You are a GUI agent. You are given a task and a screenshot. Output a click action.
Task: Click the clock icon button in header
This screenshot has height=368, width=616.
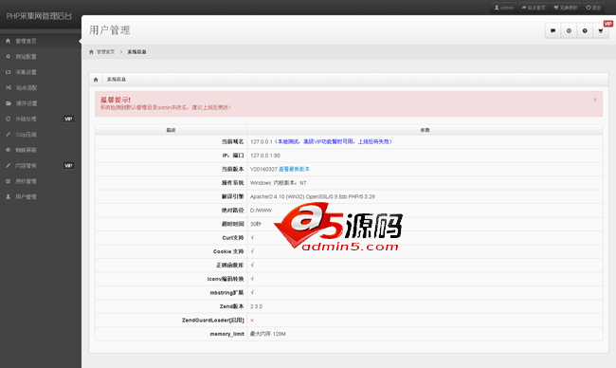[569, 30]
